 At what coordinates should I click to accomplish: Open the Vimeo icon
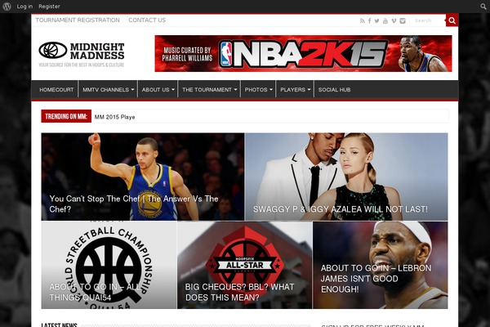tap(394, 20)
